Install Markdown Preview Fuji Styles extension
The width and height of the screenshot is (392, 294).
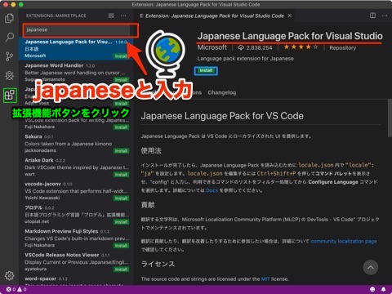click(121, 246)
